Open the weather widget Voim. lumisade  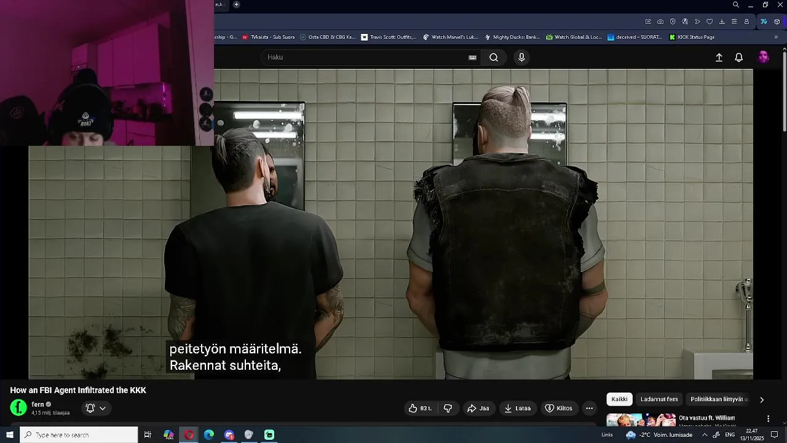pyautogui.click(x=659, y=434)
